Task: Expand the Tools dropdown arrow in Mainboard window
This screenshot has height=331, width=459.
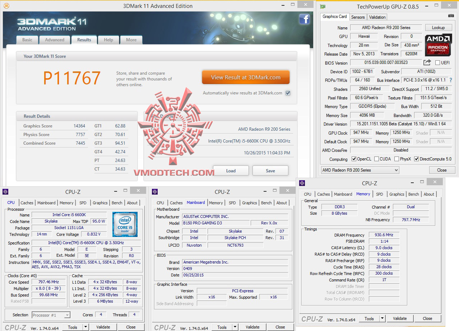Action: pyautogui.click(x=235, y=327)
